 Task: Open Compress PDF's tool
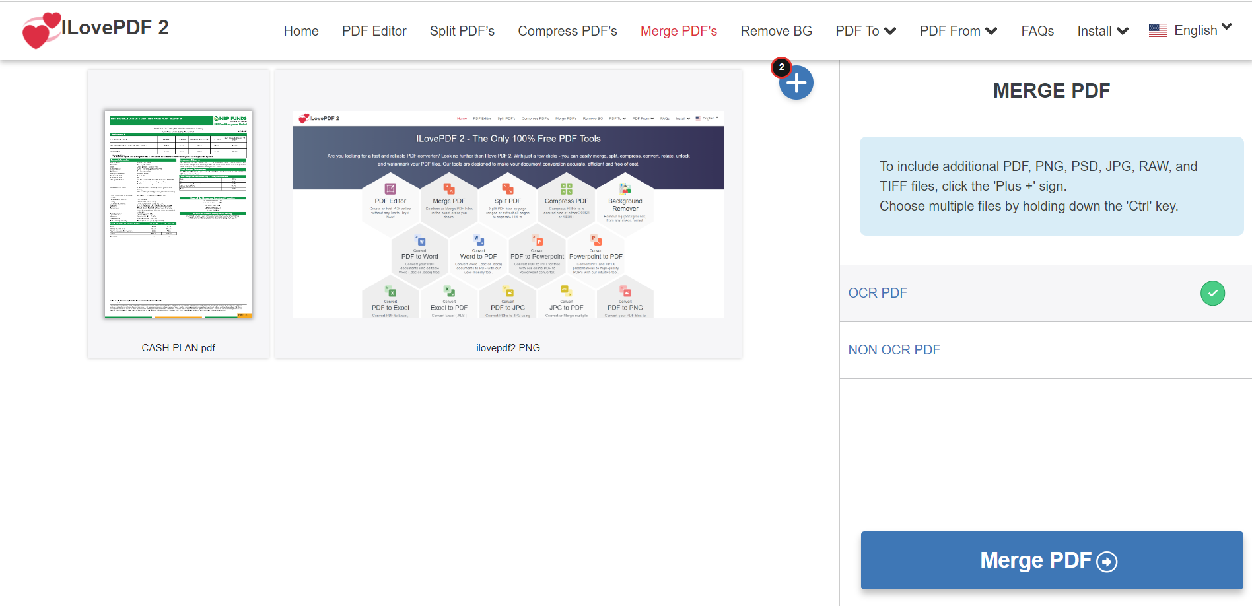coord(567,31)
